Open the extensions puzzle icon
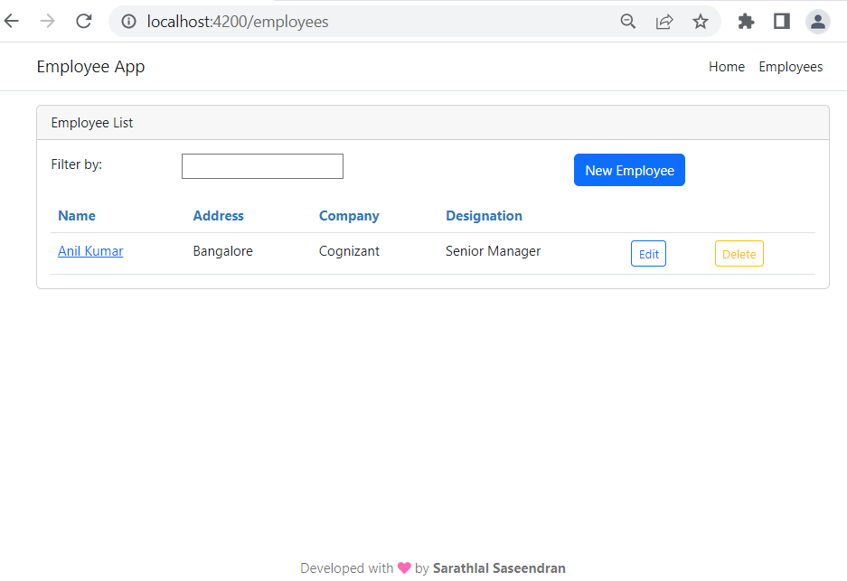 [x=746, y=22]
